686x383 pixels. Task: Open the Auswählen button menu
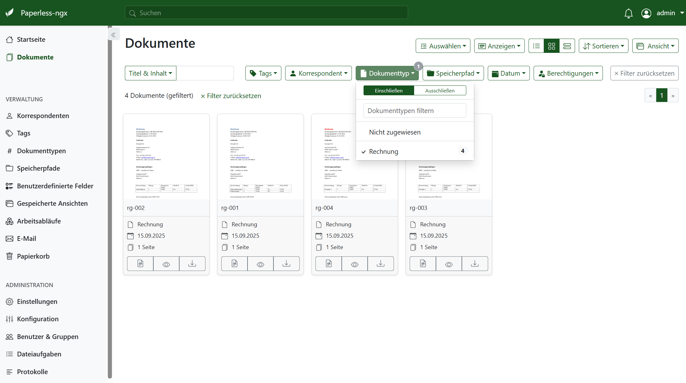tap(443, 46)
